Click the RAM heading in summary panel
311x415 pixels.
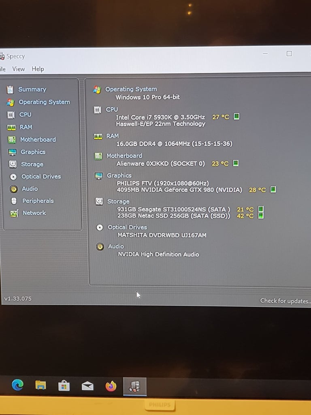tap(113, 136)
